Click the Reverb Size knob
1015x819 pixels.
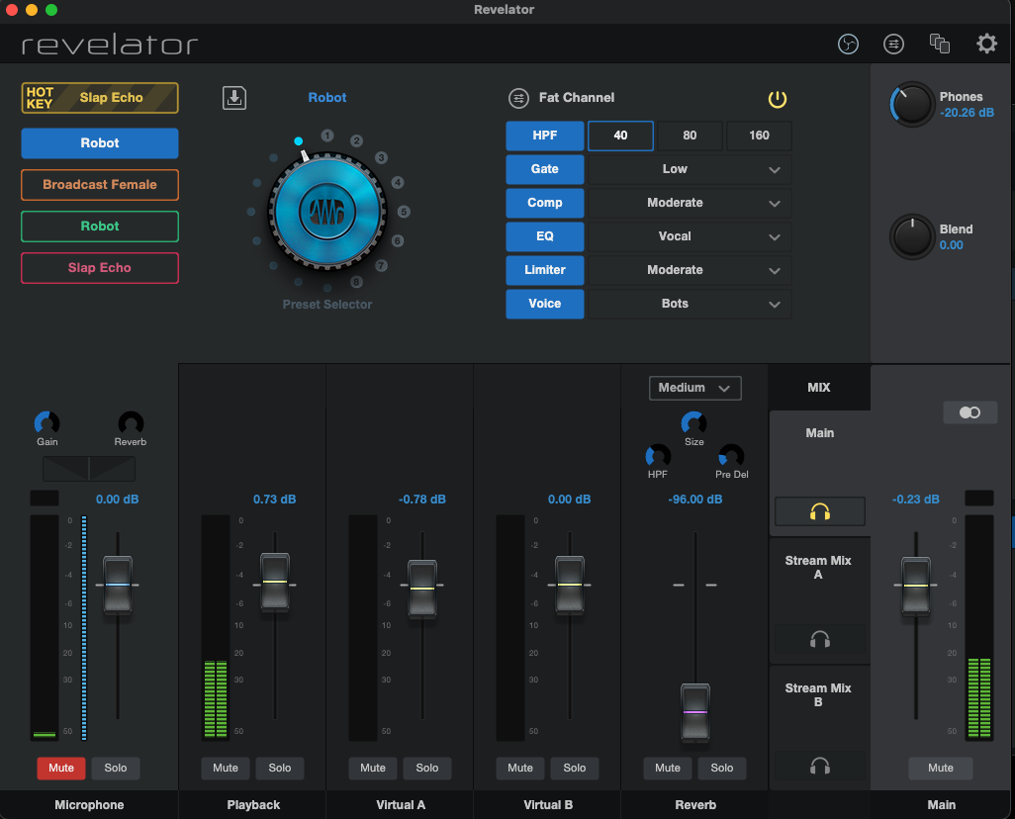[x=693, y=423]
